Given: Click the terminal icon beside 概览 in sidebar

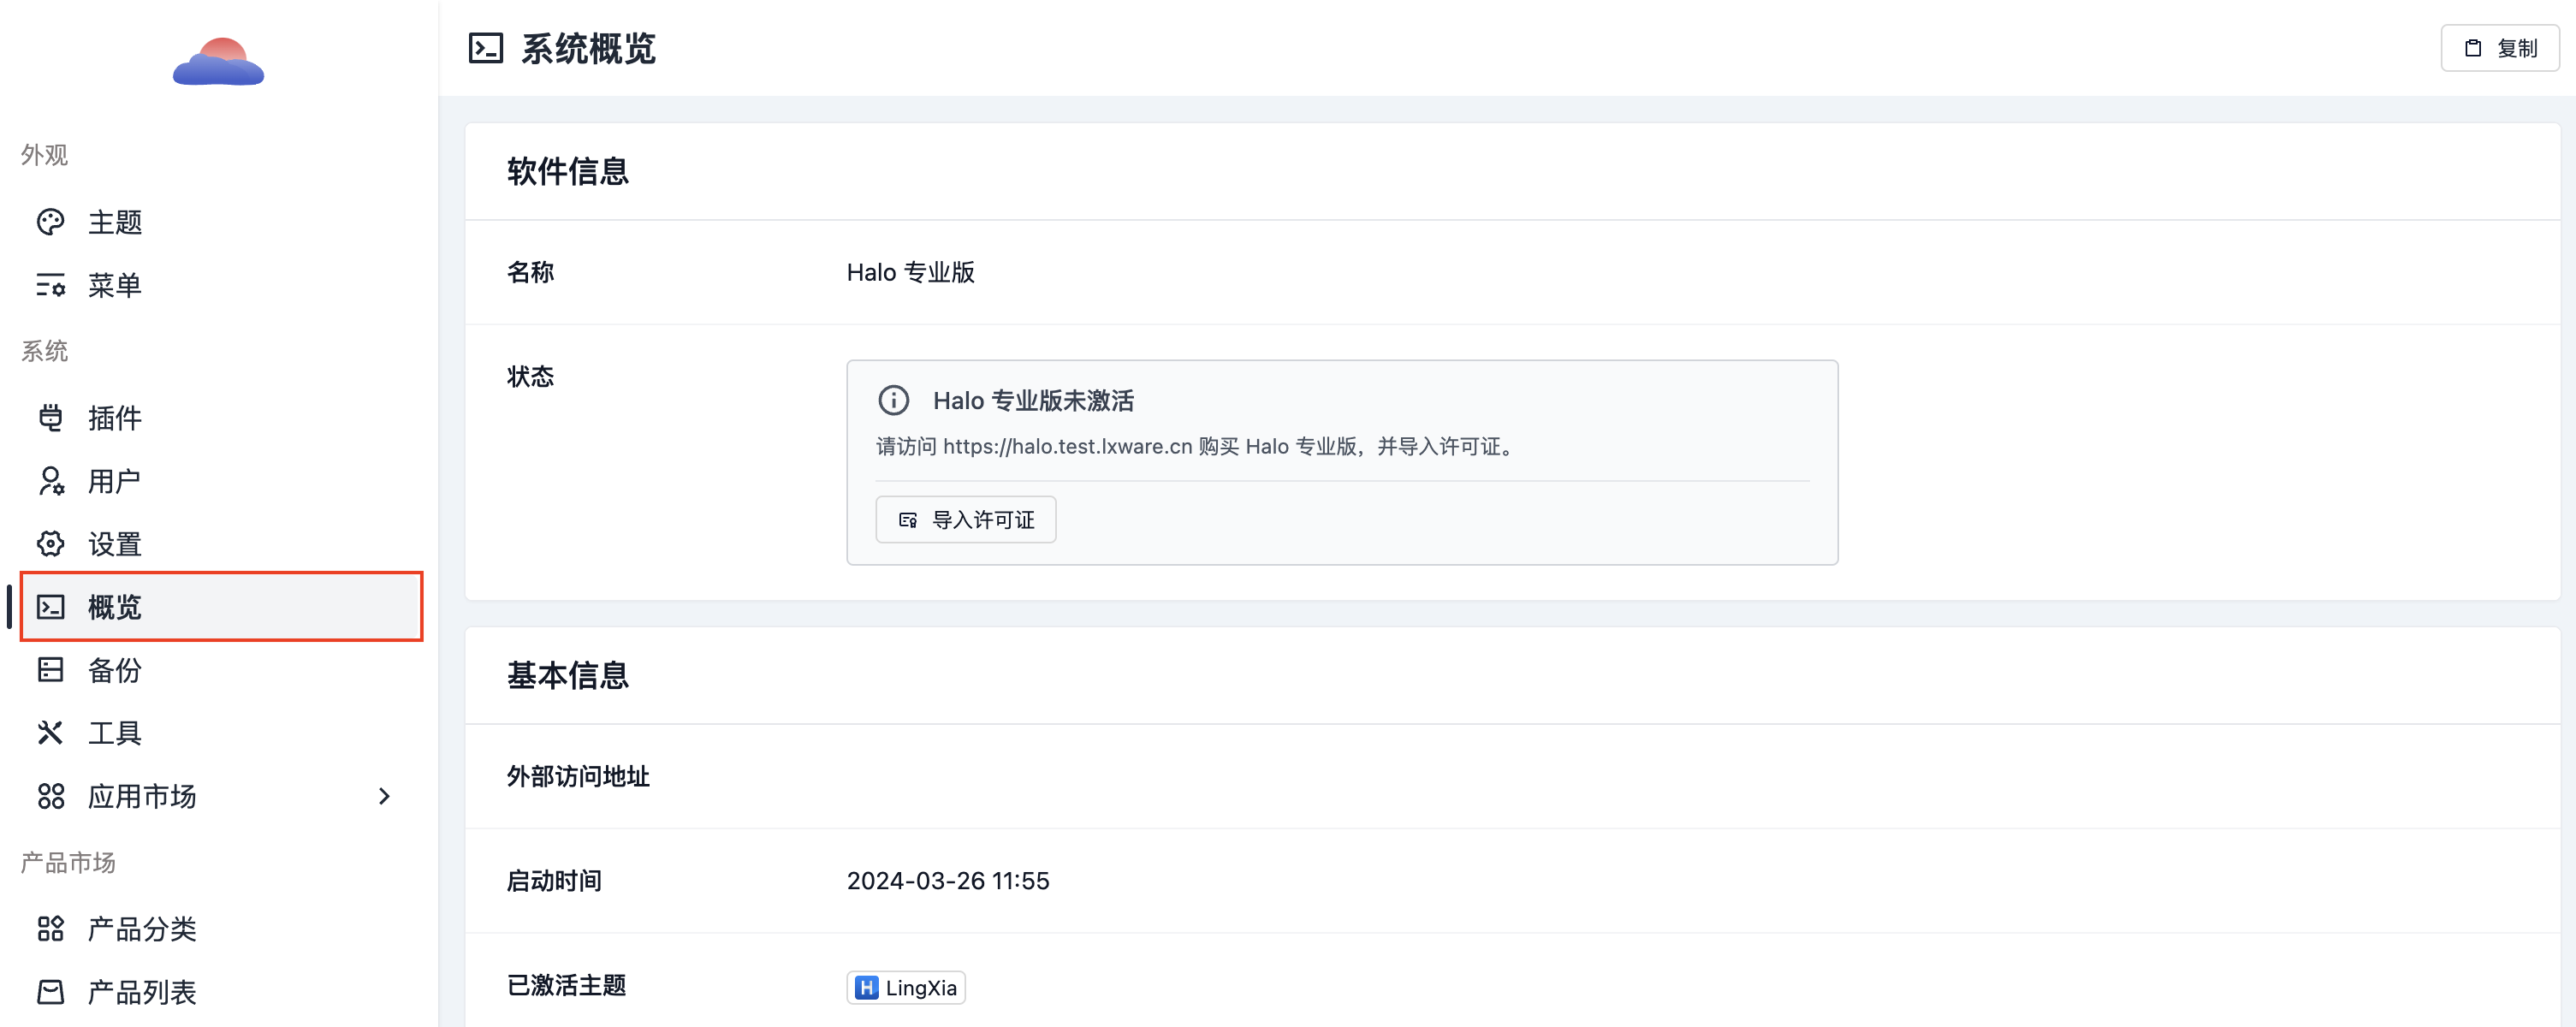Looking at the screenshot, I should [51, 607].
